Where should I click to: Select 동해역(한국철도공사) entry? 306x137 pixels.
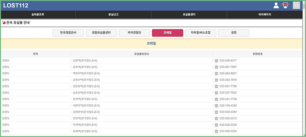click(85, 131)
